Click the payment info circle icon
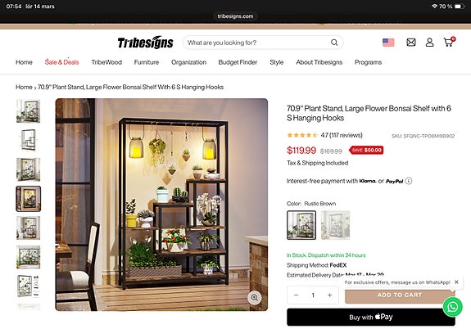This screenshot has width=471, height=329. coord(409,181)
